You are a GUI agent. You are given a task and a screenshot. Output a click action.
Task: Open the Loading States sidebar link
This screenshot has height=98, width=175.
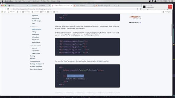(x=36, y=29)
